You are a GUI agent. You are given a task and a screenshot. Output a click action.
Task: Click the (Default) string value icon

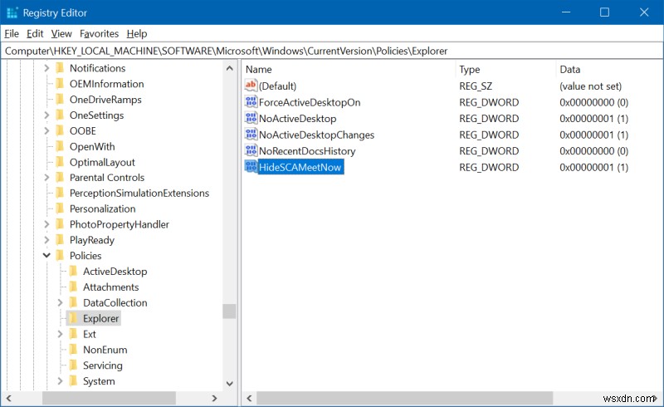[x=251, y=86]
